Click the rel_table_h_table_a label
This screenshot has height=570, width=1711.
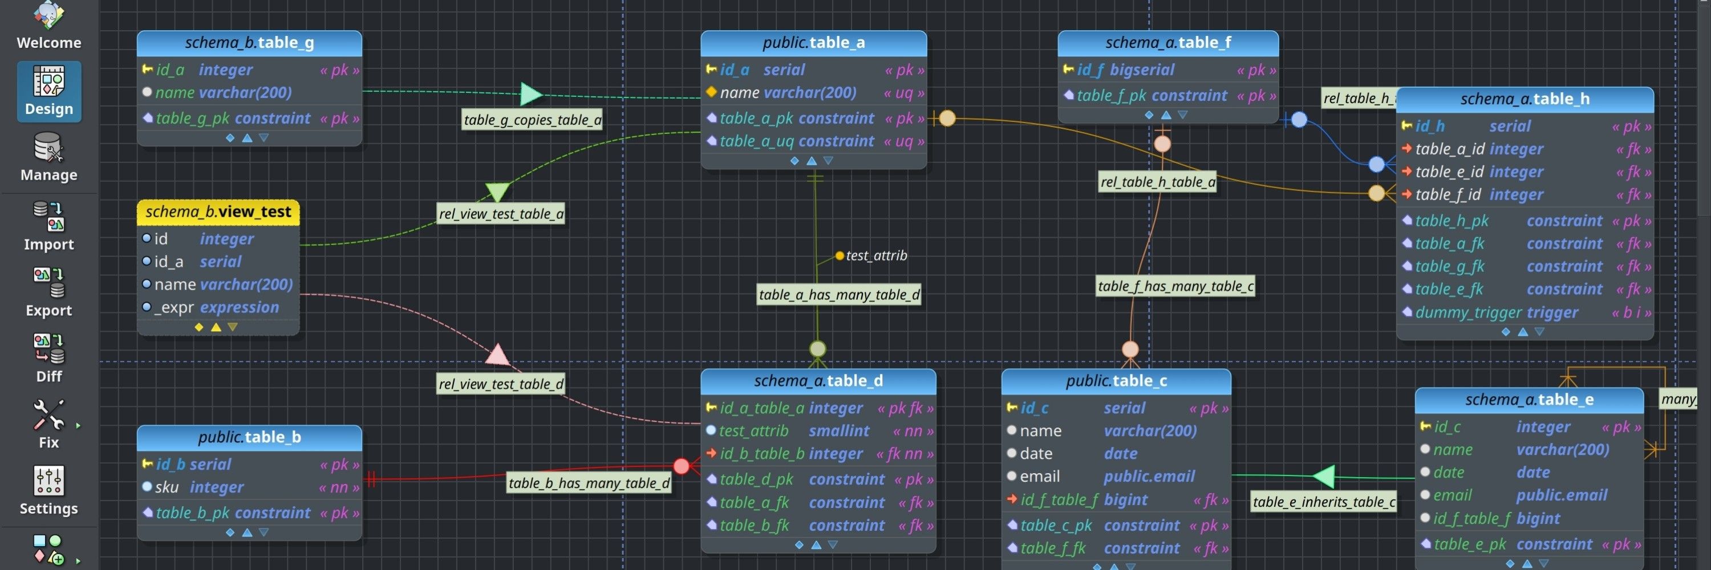pos(1158,182)
